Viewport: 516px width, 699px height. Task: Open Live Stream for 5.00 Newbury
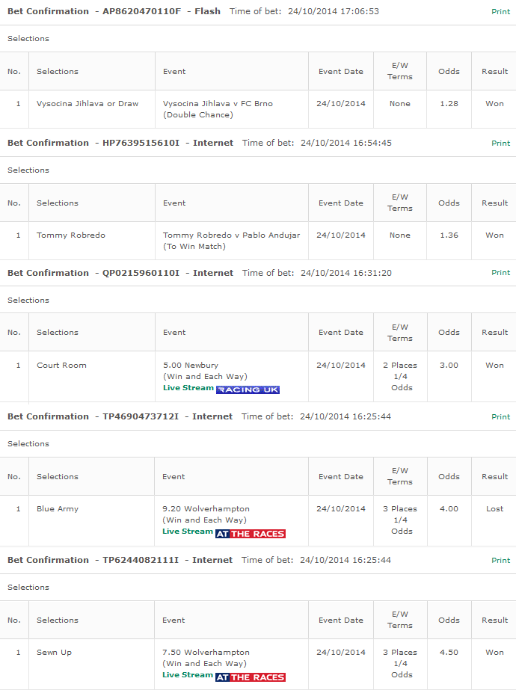point(188,388)
